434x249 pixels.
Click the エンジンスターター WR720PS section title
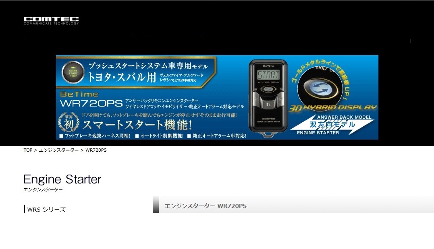pyautogui.click(x=206, y=206)
